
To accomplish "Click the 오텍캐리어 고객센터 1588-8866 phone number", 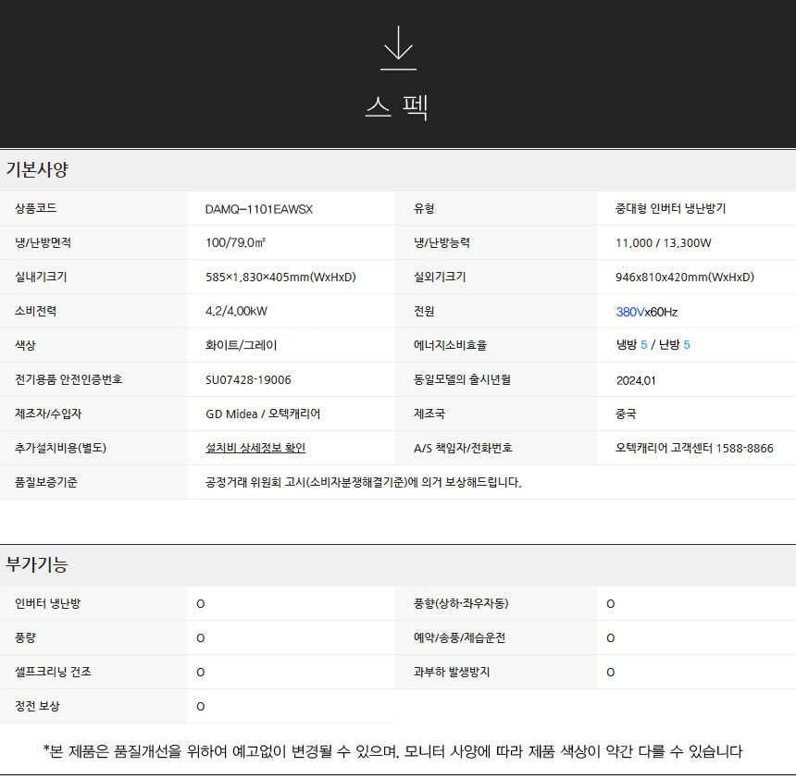I will (694, 448).
